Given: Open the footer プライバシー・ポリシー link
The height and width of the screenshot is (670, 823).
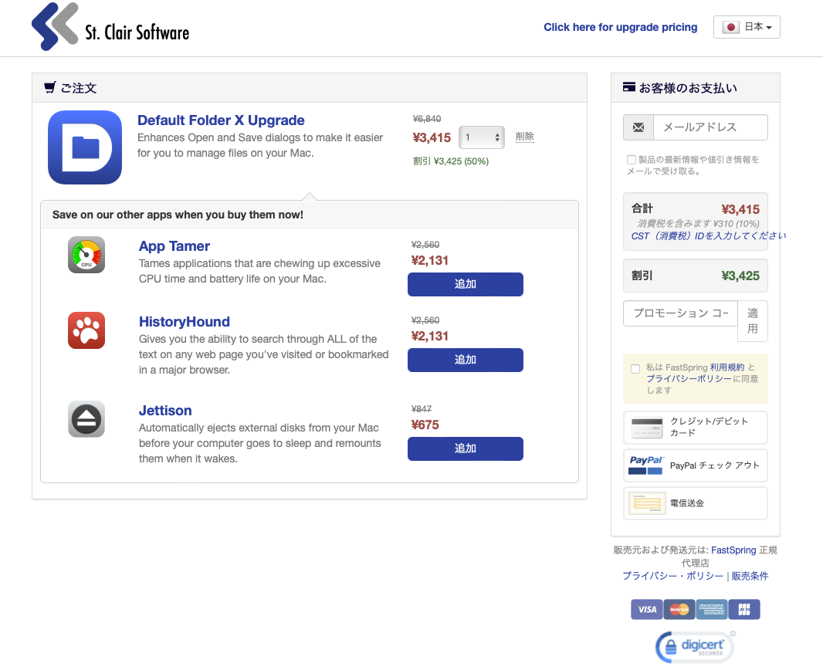Looking at the screenshot, I should (673, 576).
